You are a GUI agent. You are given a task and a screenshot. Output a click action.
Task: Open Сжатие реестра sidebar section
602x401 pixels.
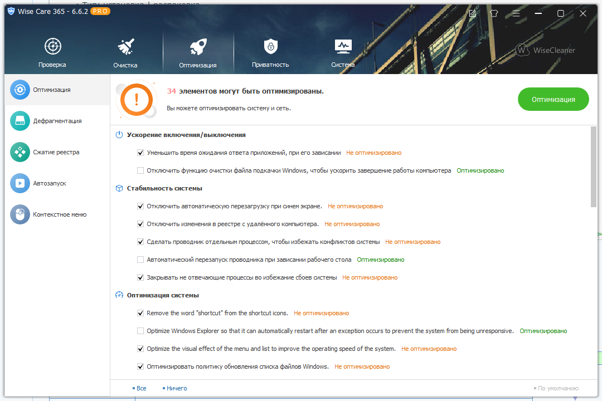pyautogui.click(x=57, y=152)
